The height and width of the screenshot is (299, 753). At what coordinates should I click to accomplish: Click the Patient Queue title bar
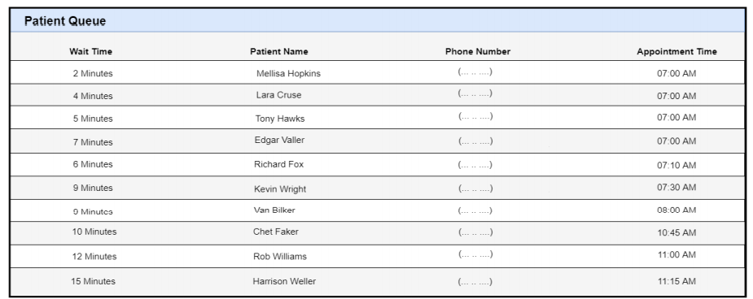point(378,20)
